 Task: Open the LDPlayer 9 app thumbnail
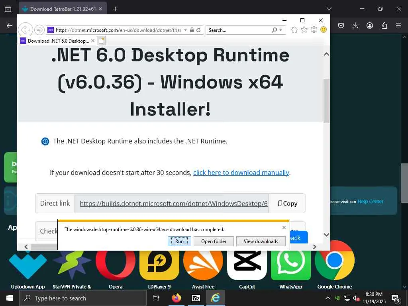coord(159,265)
